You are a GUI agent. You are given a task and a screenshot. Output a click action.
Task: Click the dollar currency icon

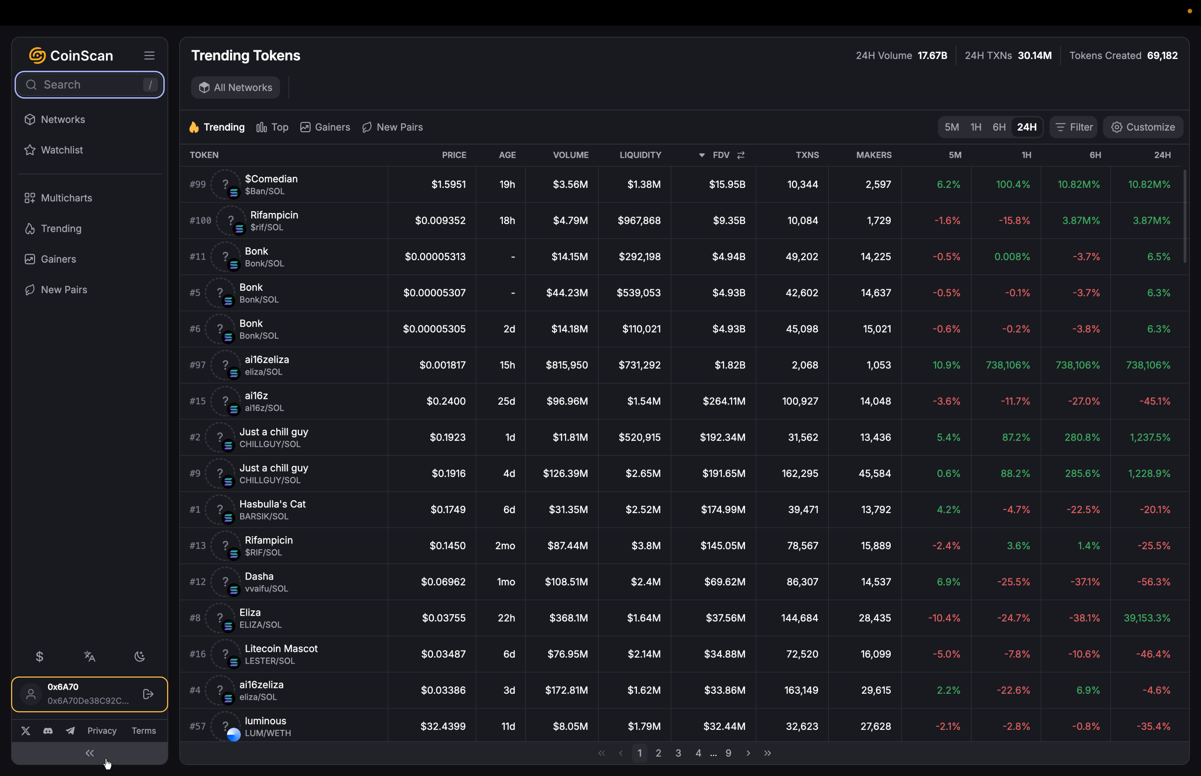click(x=40, y=656)
